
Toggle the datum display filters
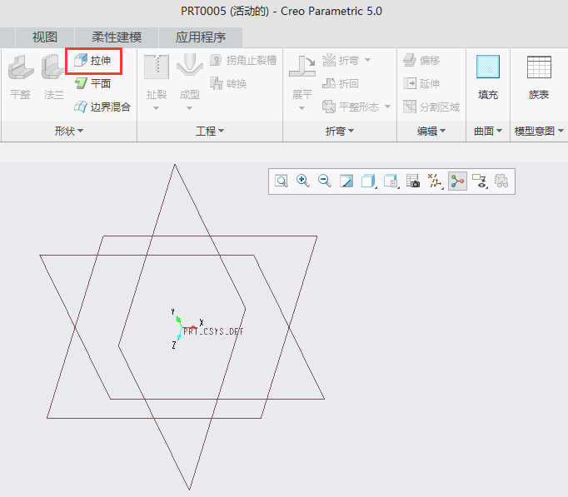point(435,181)
